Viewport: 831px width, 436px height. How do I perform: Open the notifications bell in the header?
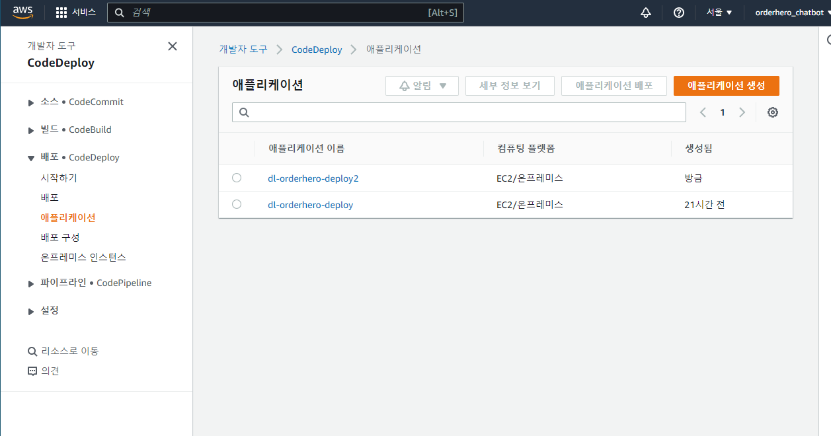click(647, 13)
